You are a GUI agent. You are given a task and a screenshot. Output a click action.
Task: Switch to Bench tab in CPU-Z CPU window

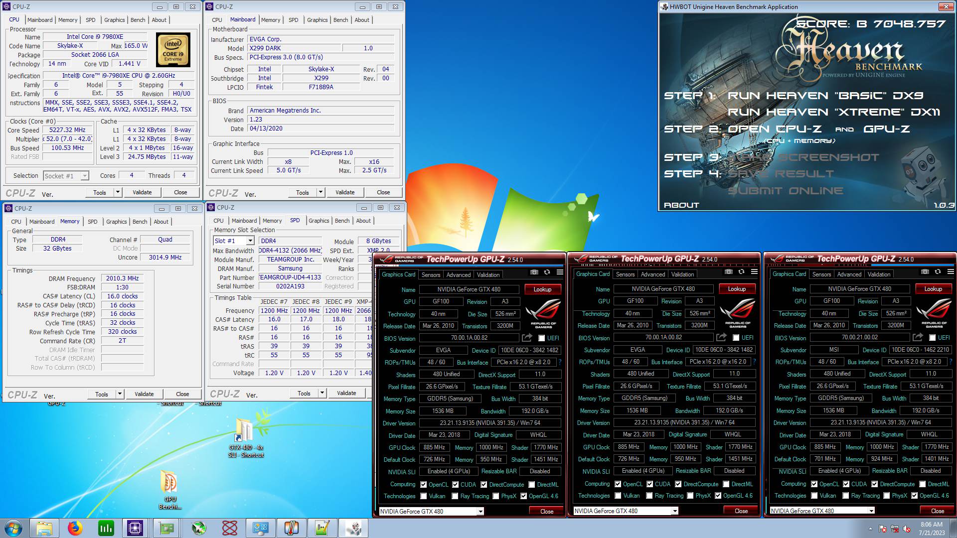click(138, 20)
